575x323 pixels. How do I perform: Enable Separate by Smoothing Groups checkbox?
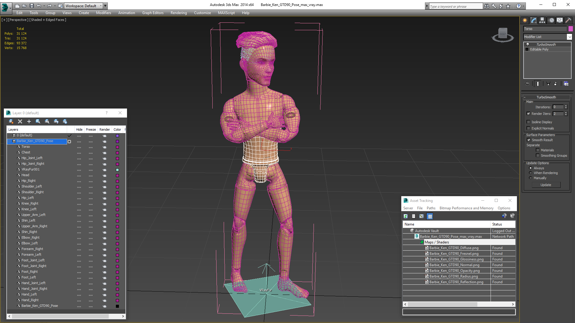point(538,156)
